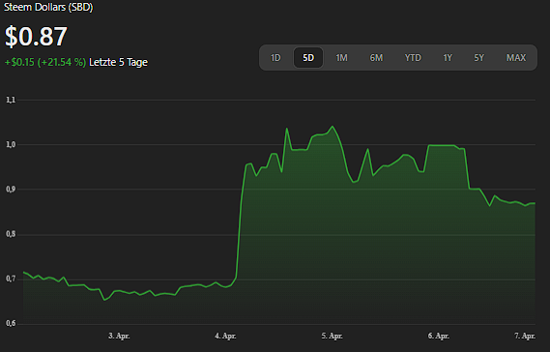
Task: Click the 5. Apr. axis date
Action: [x=333, y=336]
